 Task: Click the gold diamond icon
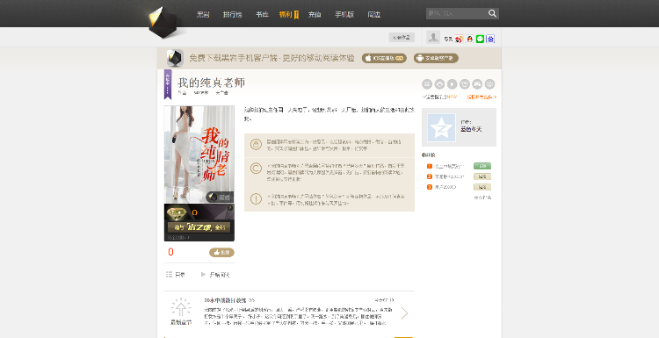[177, 213]
